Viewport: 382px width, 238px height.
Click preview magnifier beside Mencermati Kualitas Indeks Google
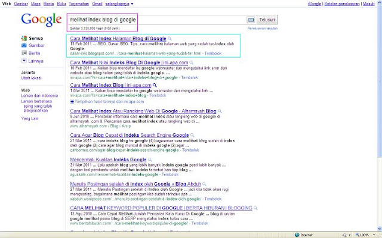[x=150, y=159]
